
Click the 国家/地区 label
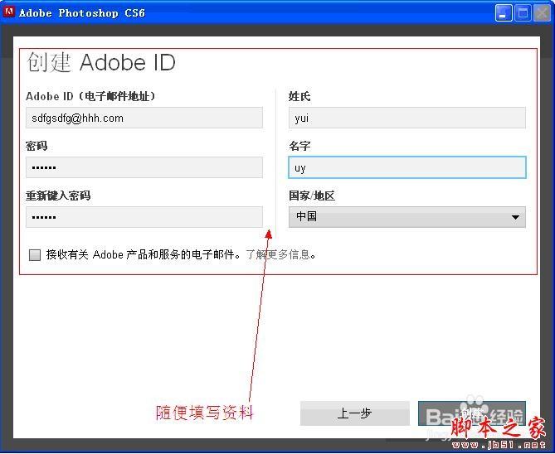coord(312,196)
